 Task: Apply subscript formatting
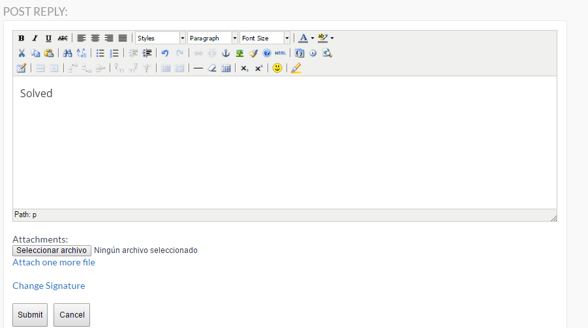pyautogui.click(x=244, y=68)
